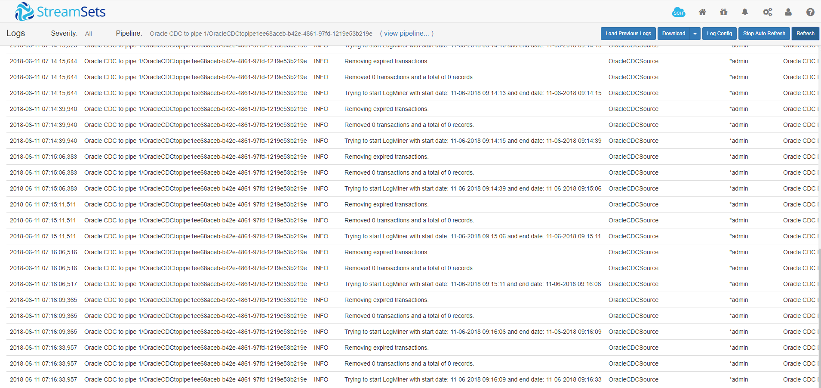Click message LogMiner end date 09:16:06

473,284
